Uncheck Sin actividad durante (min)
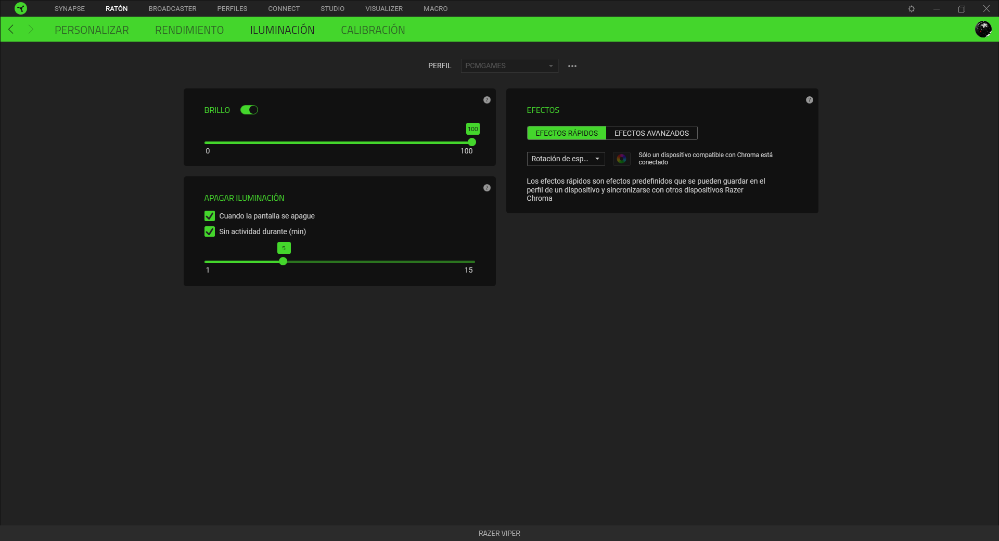The width and height of the screenshot is (999, 541). pyautogui.click(x=210, y=231)
